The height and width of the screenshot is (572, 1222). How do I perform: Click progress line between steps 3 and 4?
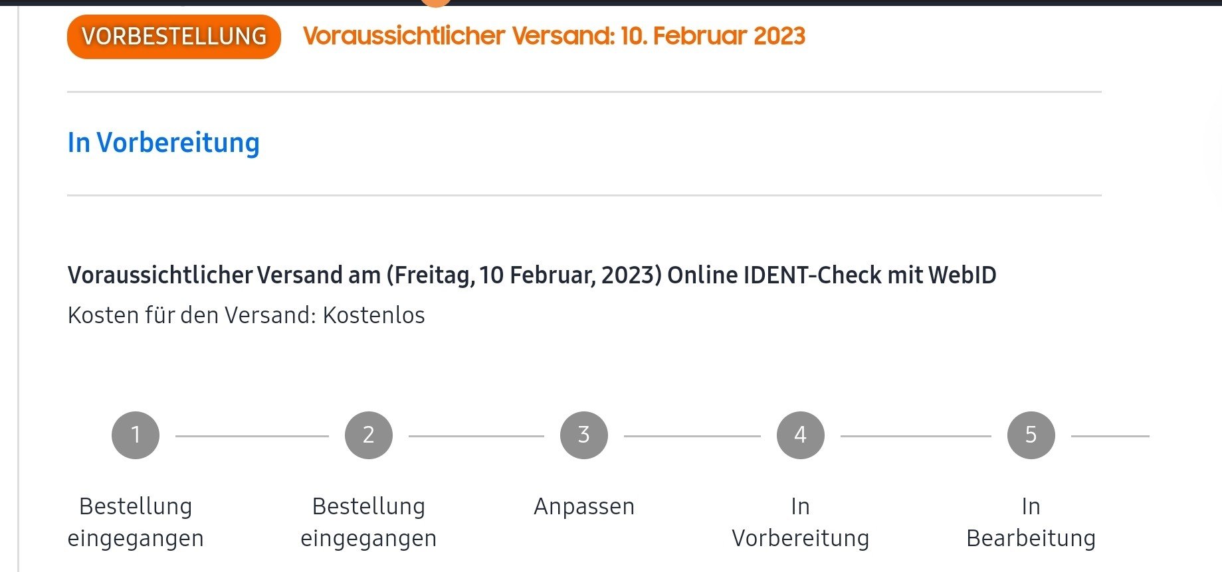(692, 436)
